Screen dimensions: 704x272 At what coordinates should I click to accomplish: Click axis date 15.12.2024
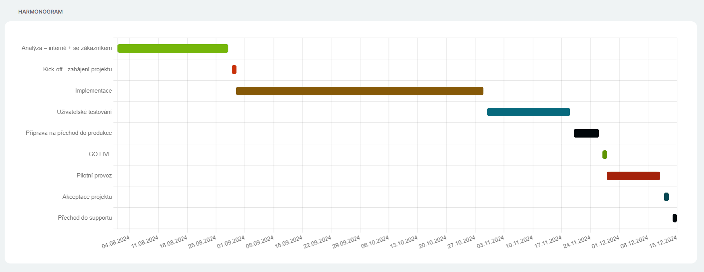[x=663, y=242]
